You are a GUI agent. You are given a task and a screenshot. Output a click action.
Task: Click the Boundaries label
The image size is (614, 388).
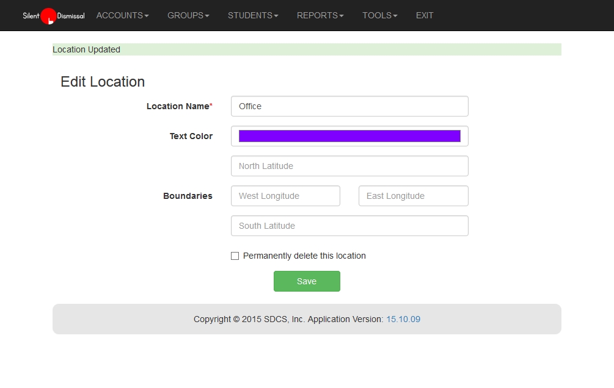tap(188, 196)
